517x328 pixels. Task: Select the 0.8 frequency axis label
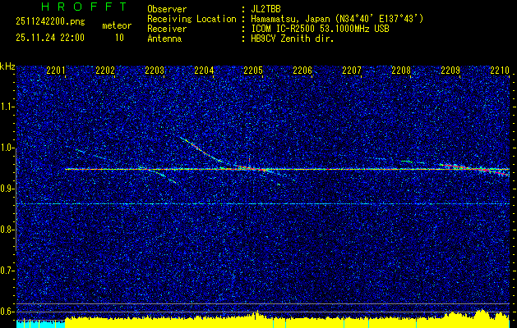[7, 230]
